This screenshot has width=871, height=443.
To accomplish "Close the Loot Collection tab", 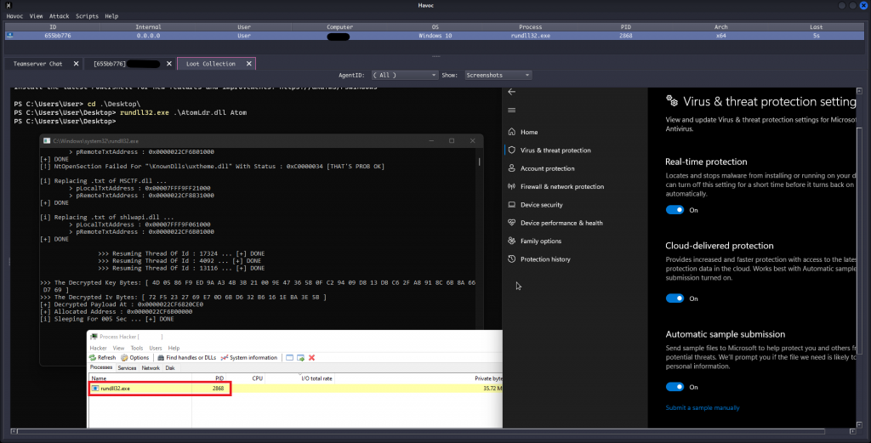I will click(249, 64).
